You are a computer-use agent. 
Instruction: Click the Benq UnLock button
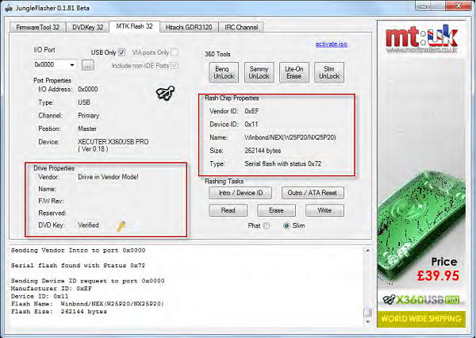224,72
